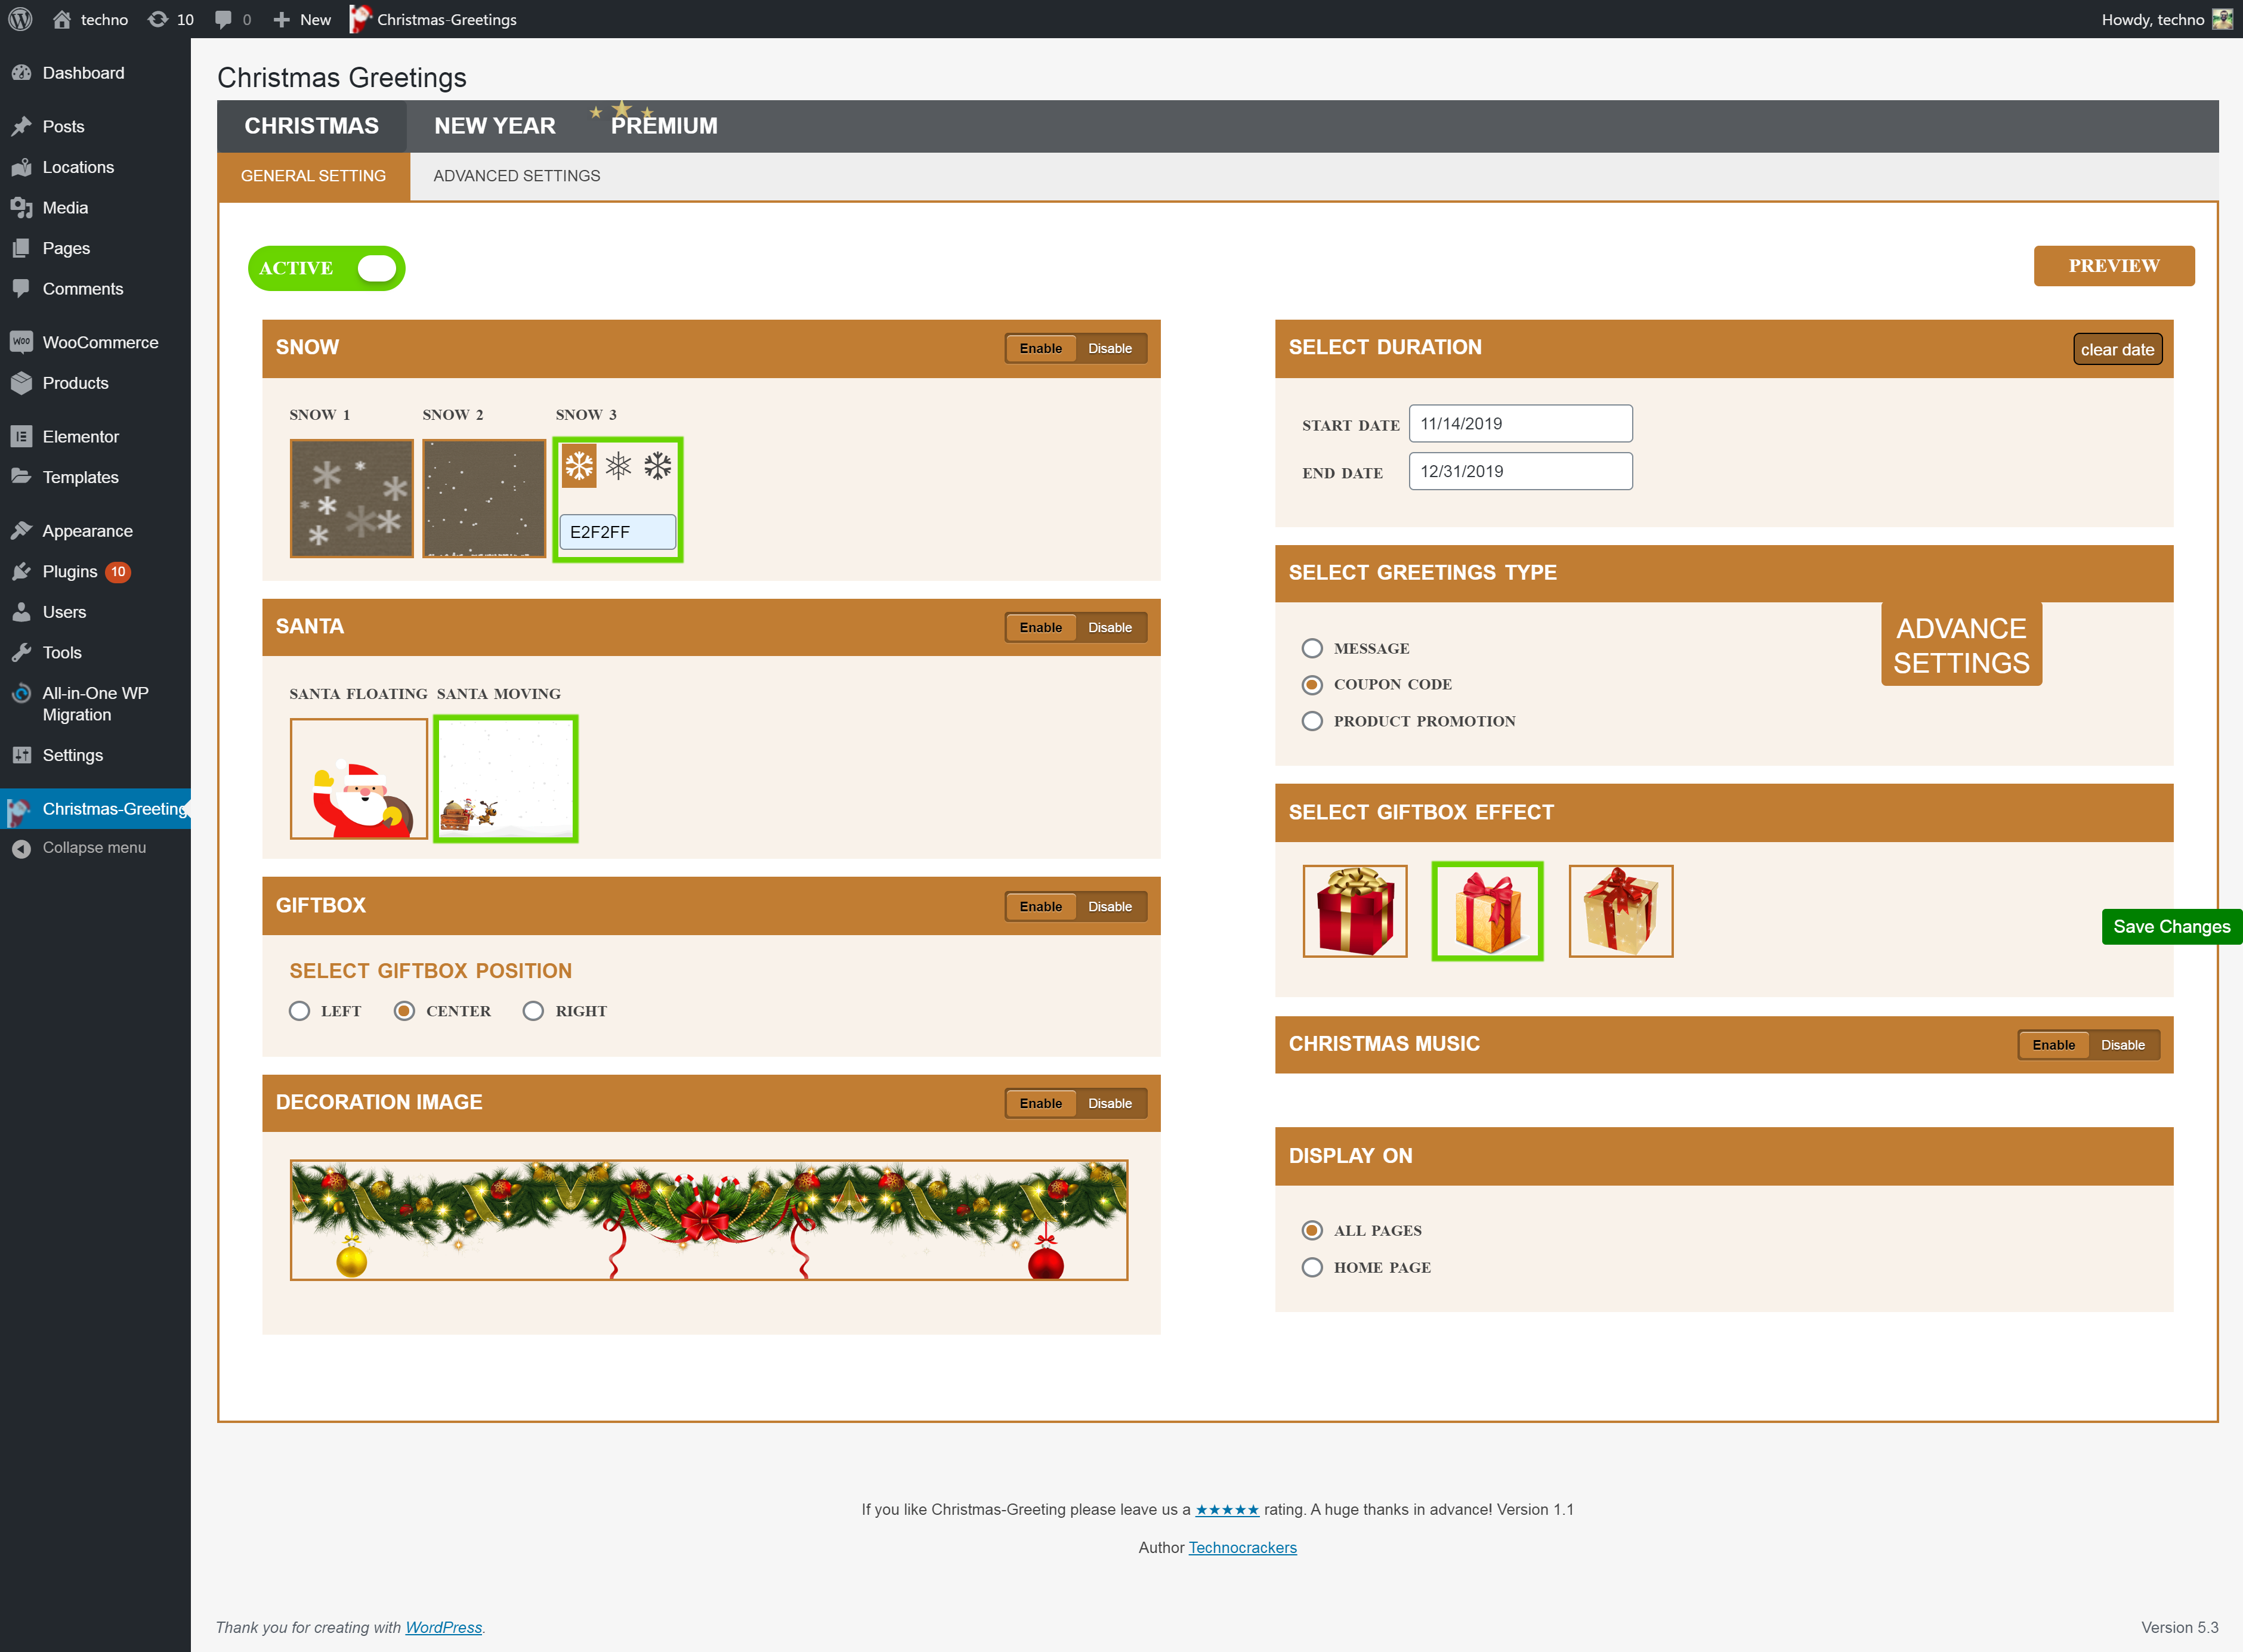Disable the GIFTBOX feature
Screen dimensions: 2243x1652
1110,906
